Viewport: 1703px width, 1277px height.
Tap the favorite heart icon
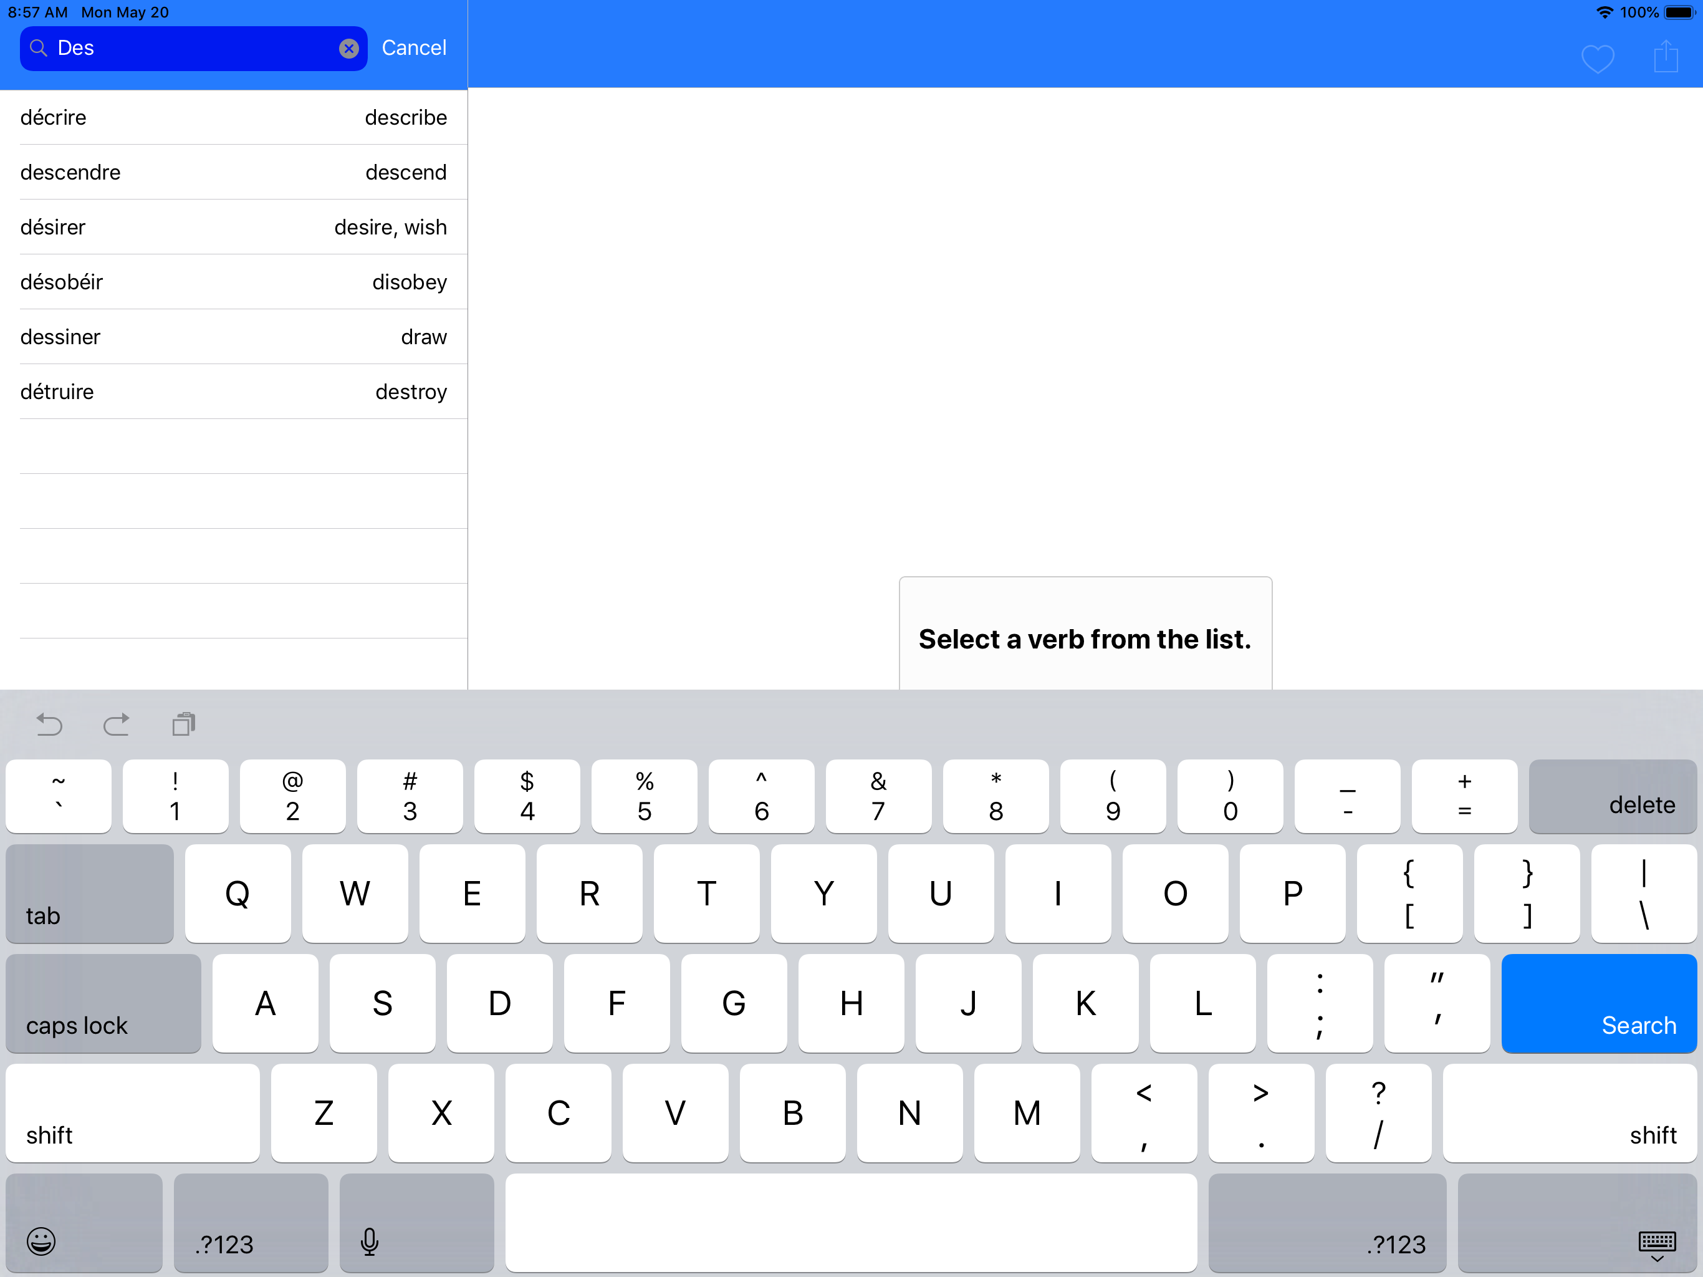click(1598, 59)
